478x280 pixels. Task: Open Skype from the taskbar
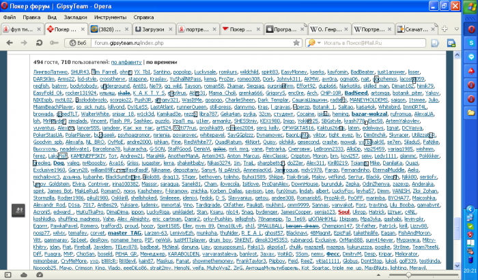471,43
